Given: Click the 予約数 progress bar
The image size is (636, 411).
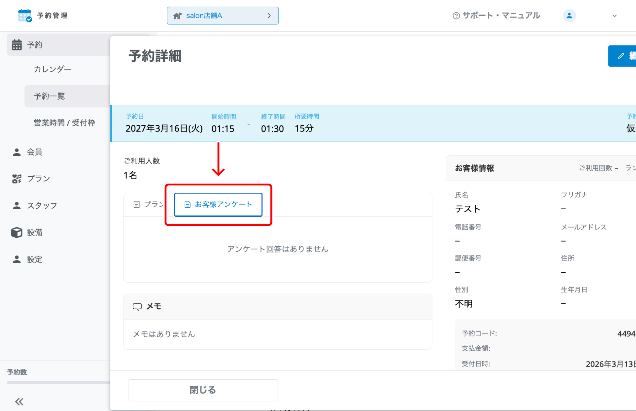Looking at the screenshot, I should coord(58,382).
